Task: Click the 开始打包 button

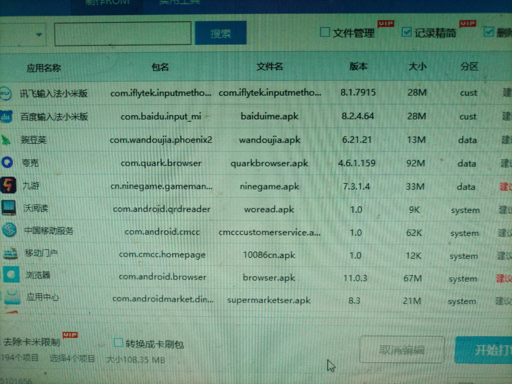Action: pyautogui.click(x=484, y=350)
